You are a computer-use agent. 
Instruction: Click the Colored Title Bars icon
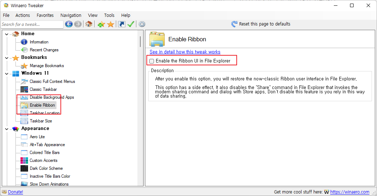pyautogui.click(x=24, y=153)
